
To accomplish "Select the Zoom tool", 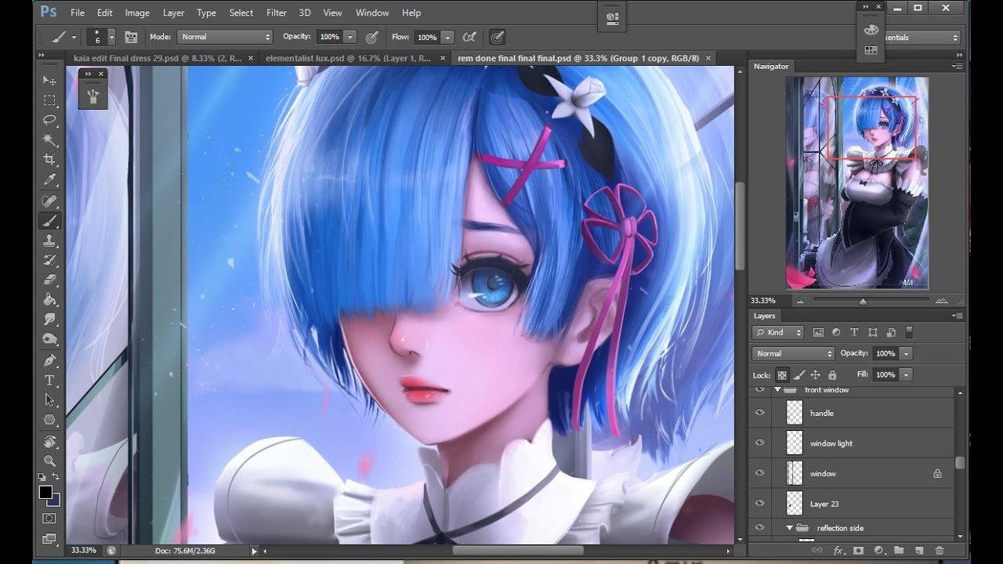I will (x=49, y=461).
